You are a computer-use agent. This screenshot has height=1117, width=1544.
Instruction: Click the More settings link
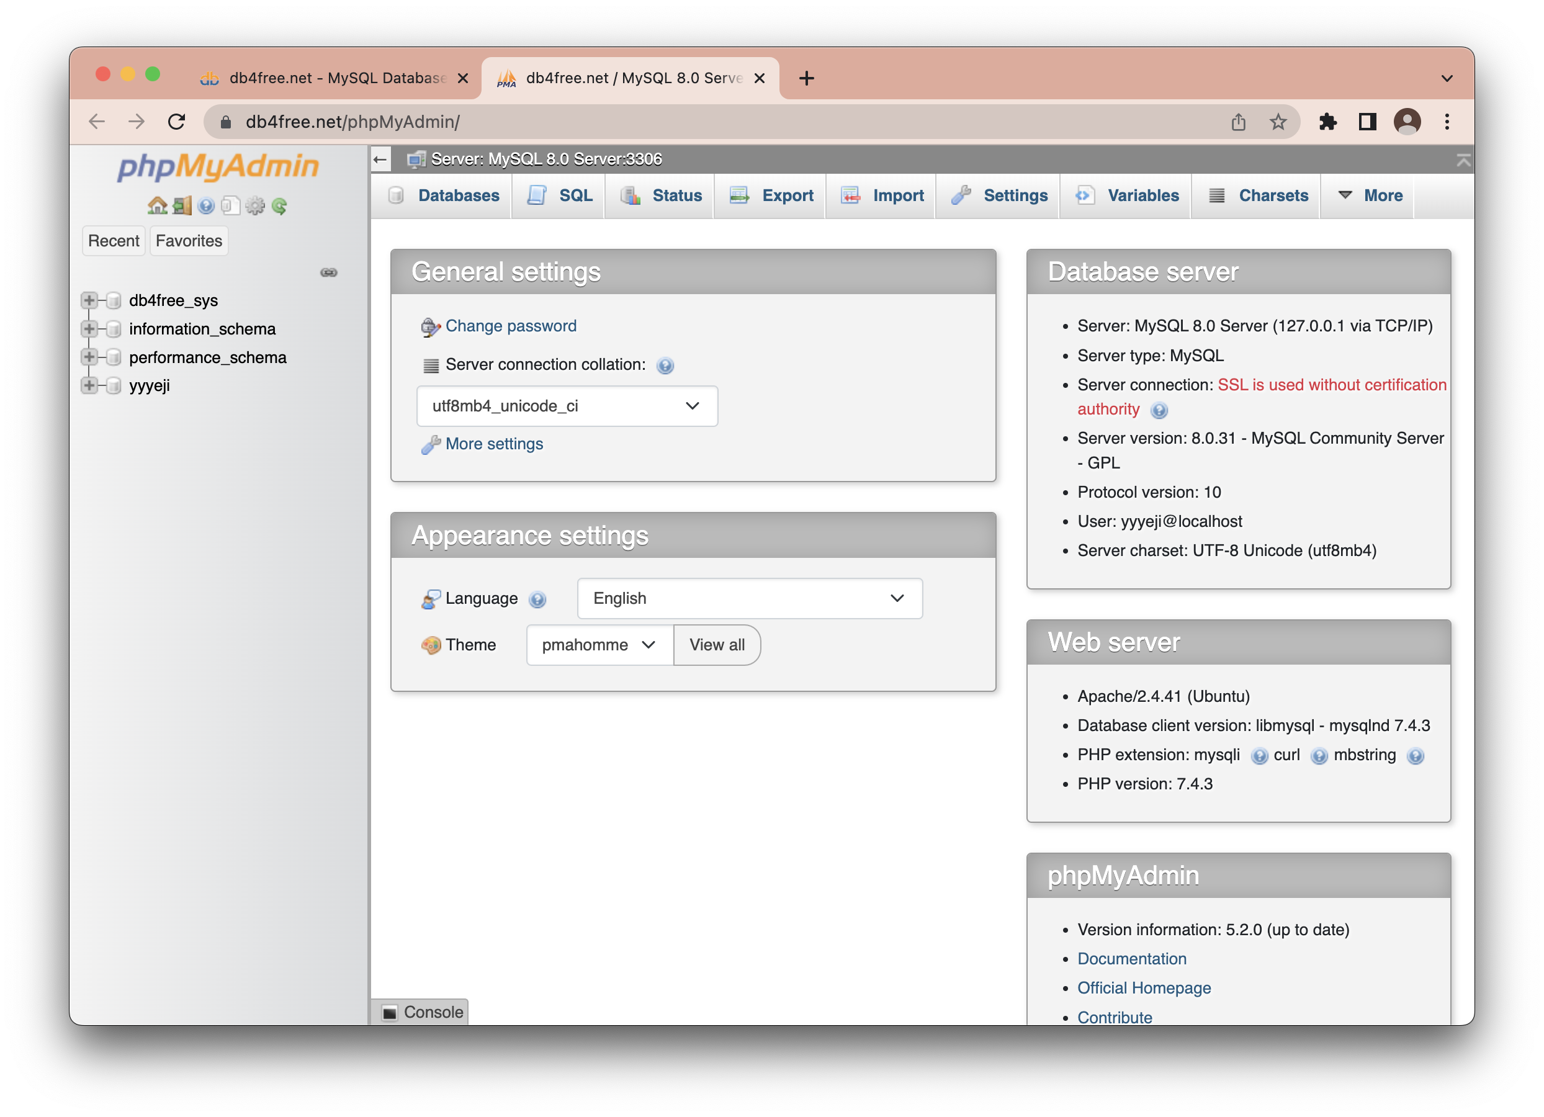coord(494,444)
